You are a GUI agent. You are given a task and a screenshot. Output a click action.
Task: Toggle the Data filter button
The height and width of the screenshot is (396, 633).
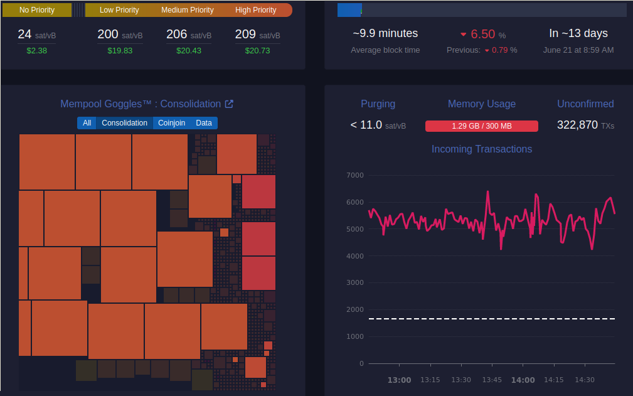[x=204, y=123]
